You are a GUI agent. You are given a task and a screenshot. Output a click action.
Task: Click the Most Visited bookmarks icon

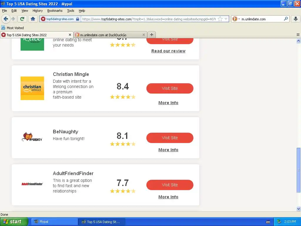pyautogui.click(x=3, y=28)
